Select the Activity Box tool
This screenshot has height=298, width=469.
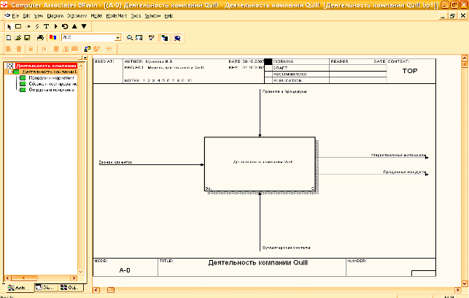pos(18,26)
